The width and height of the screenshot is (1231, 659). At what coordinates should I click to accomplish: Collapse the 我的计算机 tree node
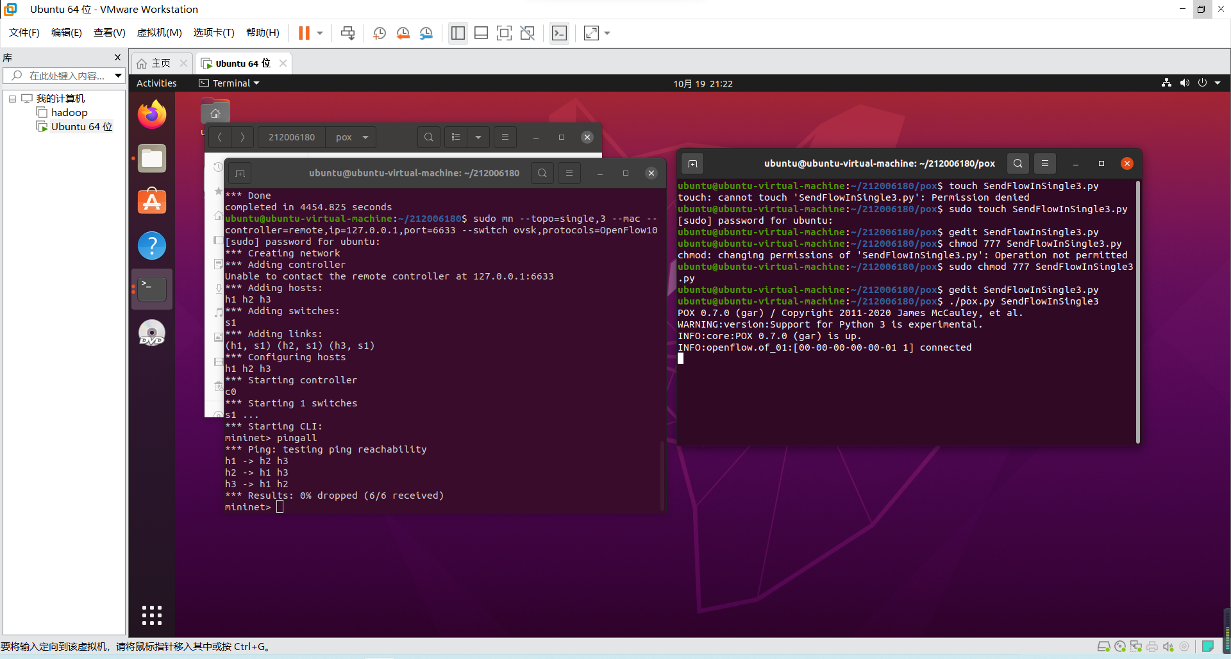[x=12, y=99]
